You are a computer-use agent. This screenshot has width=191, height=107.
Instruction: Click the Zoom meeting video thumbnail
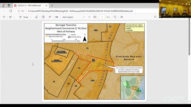(175, 9)
